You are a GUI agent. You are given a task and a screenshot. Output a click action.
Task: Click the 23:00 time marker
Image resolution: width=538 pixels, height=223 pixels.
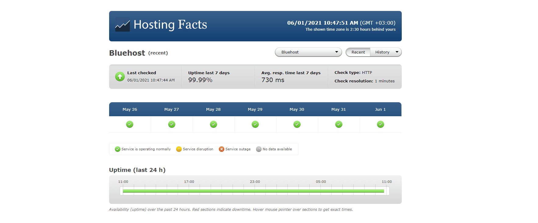[255, 182]
